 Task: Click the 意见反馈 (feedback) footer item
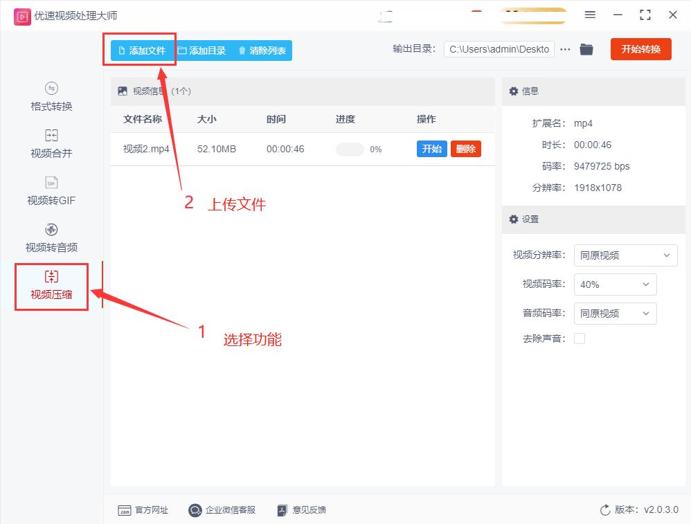pos(302,510)
